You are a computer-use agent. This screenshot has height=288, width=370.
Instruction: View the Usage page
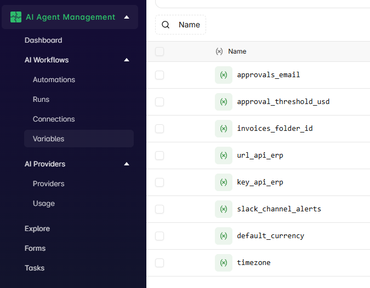click(44, 203)
